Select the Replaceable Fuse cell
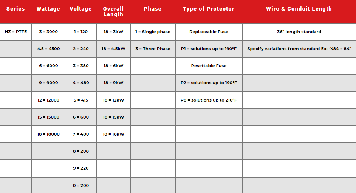 209,32
